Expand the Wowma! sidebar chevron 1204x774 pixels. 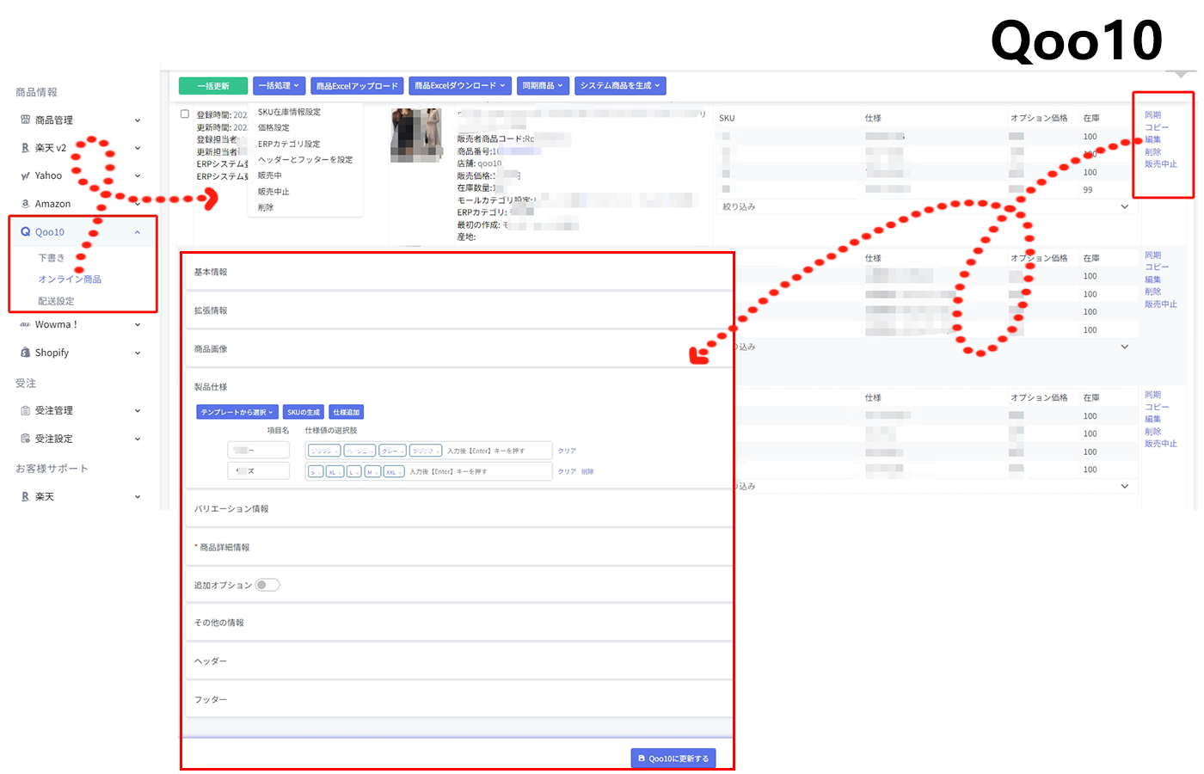[x=138, y=324]
